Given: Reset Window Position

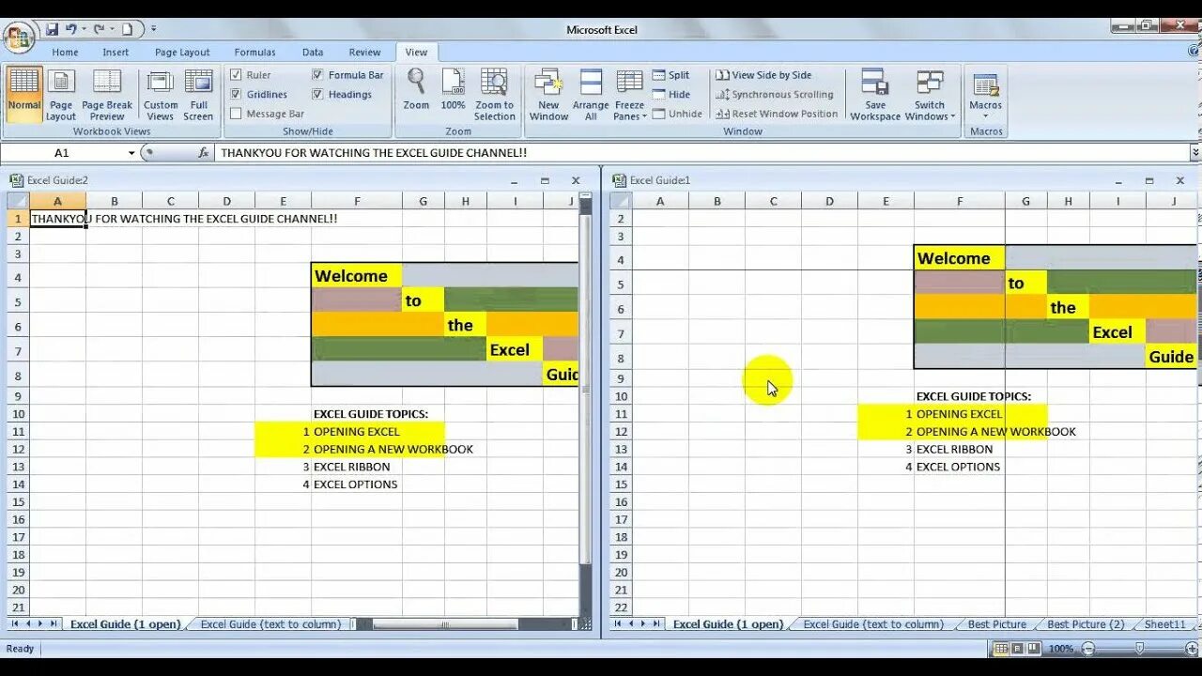Looking at the screenshot, I should 777,114.
